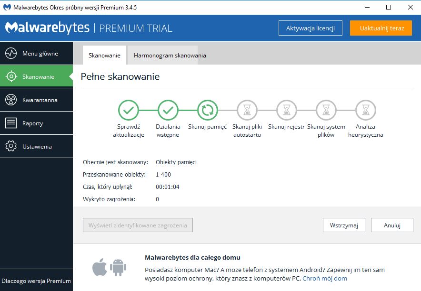
Task: Click Wyświetl zidentyfikowane zagrożenia button
Action: pos(138,225)
